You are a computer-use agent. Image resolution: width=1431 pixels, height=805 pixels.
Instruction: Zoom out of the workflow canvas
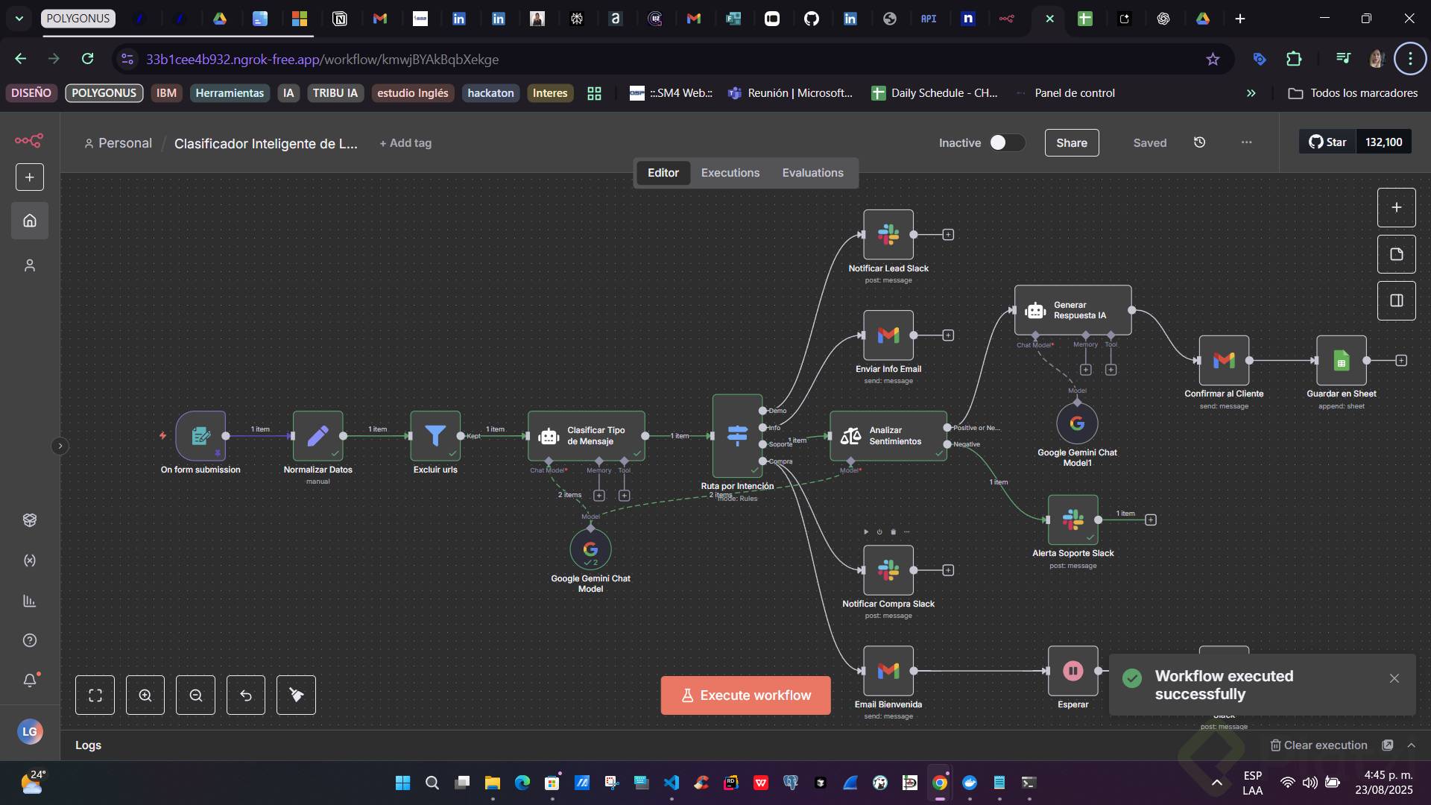[x=196, y=695]
